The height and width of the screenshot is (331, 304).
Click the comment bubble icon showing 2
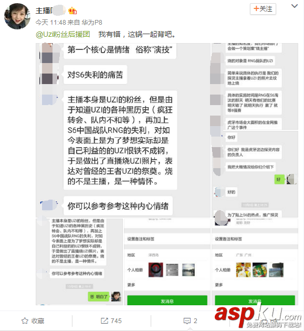[x=187, y=321]
